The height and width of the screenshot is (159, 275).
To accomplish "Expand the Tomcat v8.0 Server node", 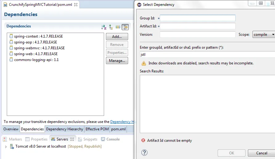I will click(x=6, y=147).
